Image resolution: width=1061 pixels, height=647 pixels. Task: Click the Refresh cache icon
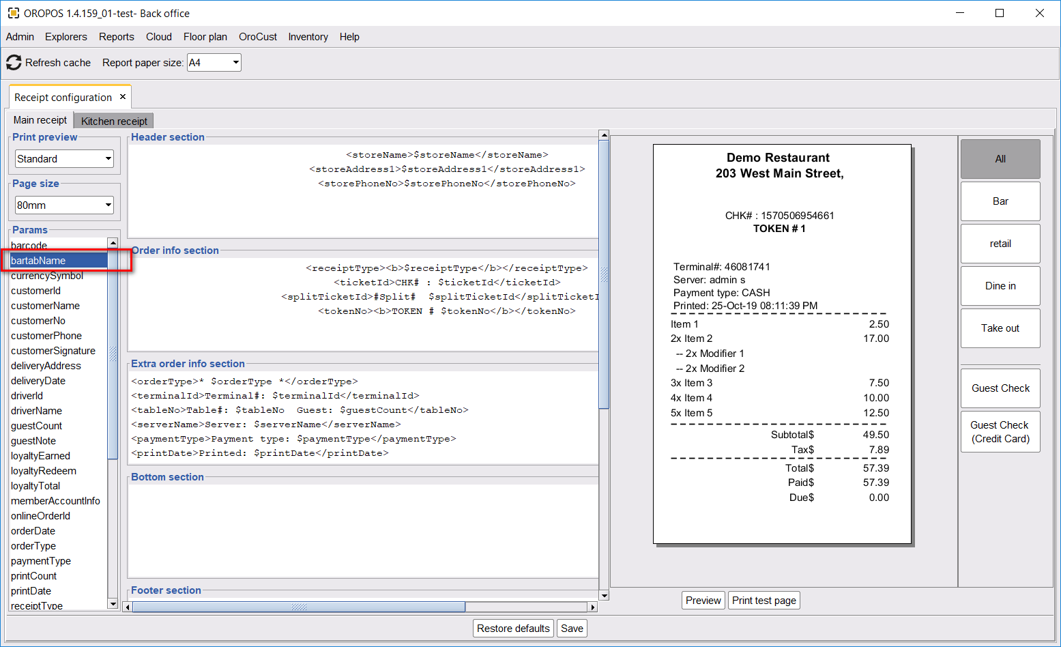pyautogui.click(x=14, y=63)
